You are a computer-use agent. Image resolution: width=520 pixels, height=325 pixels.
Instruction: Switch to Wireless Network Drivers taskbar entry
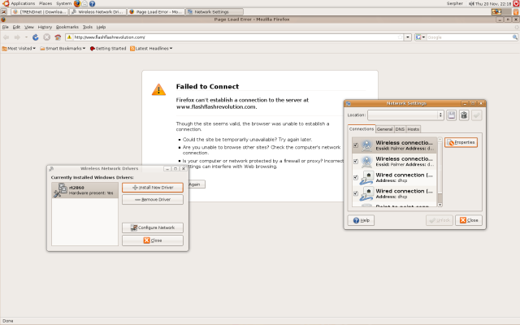pyautogui.click(x=97, y=11)
